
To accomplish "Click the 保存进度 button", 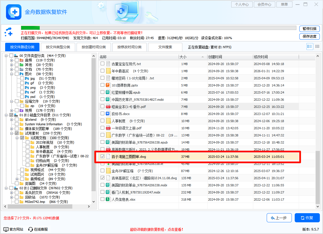I will 309,37.
